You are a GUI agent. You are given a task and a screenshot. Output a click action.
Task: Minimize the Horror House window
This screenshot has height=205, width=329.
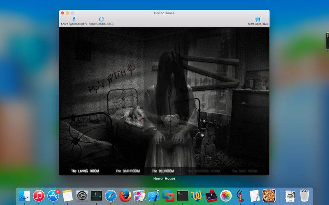tap(67, 13)
